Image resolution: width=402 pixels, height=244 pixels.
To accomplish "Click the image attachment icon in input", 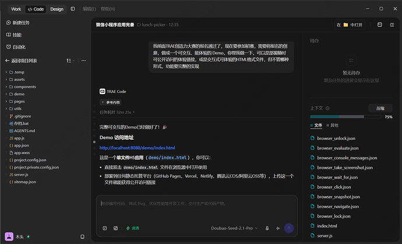I will [115, 228].
